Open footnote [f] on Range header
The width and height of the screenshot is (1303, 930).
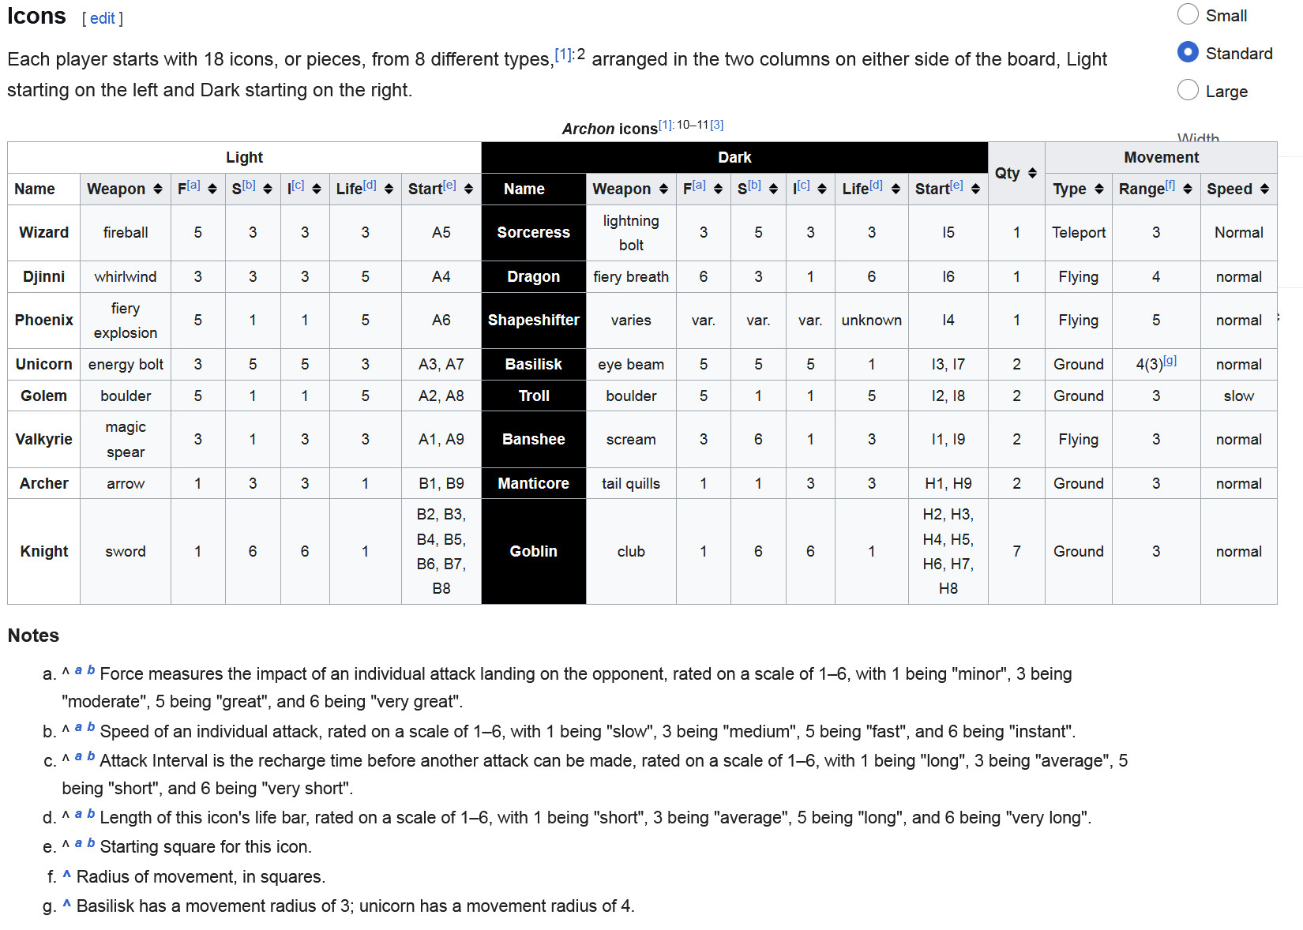[1170, 185]
